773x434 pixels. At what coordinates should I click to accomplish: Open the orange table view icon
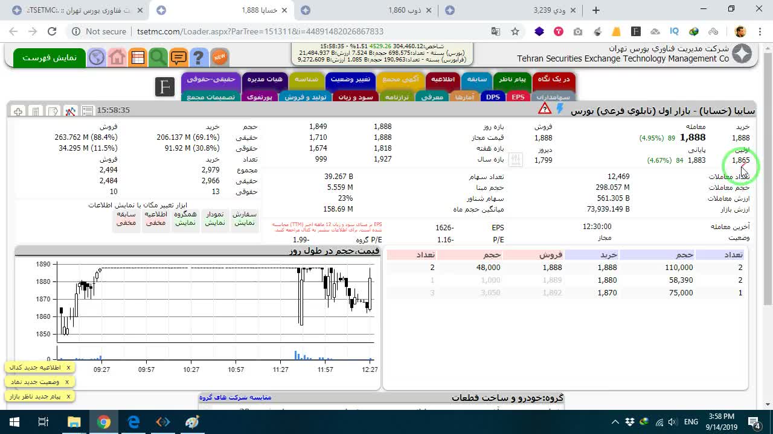[x=138, y=57]
